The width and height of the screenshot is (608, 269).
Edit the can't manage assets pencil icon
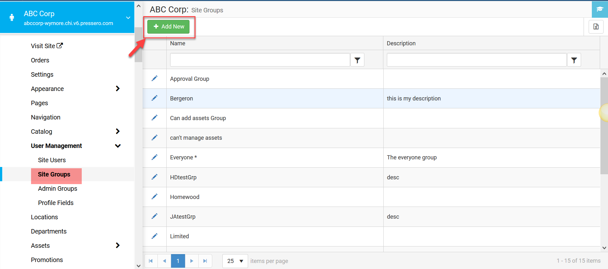(x=154, y=138)
